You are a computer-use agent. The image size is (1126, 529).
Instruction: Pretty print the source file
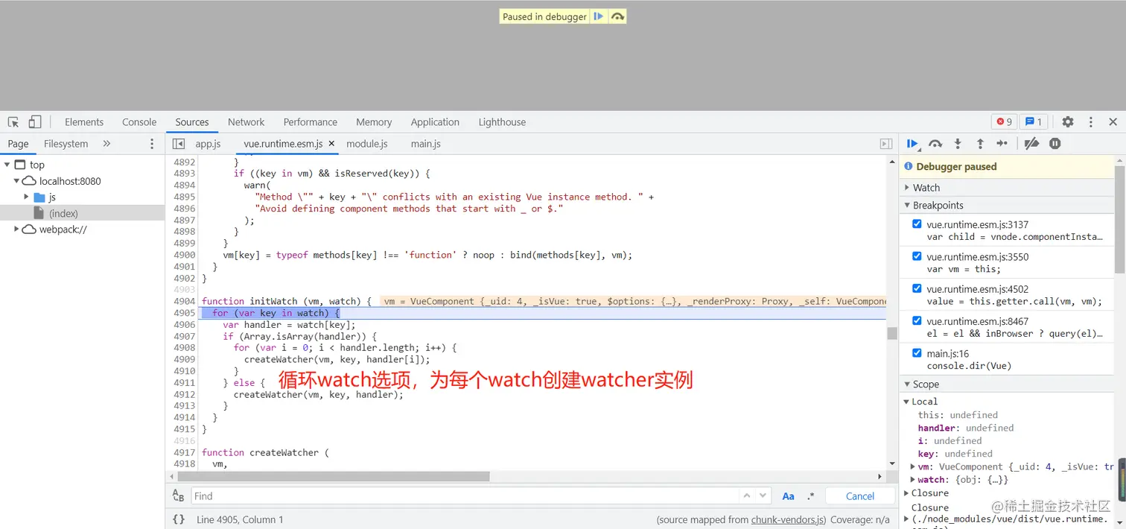tap(179, 519)
